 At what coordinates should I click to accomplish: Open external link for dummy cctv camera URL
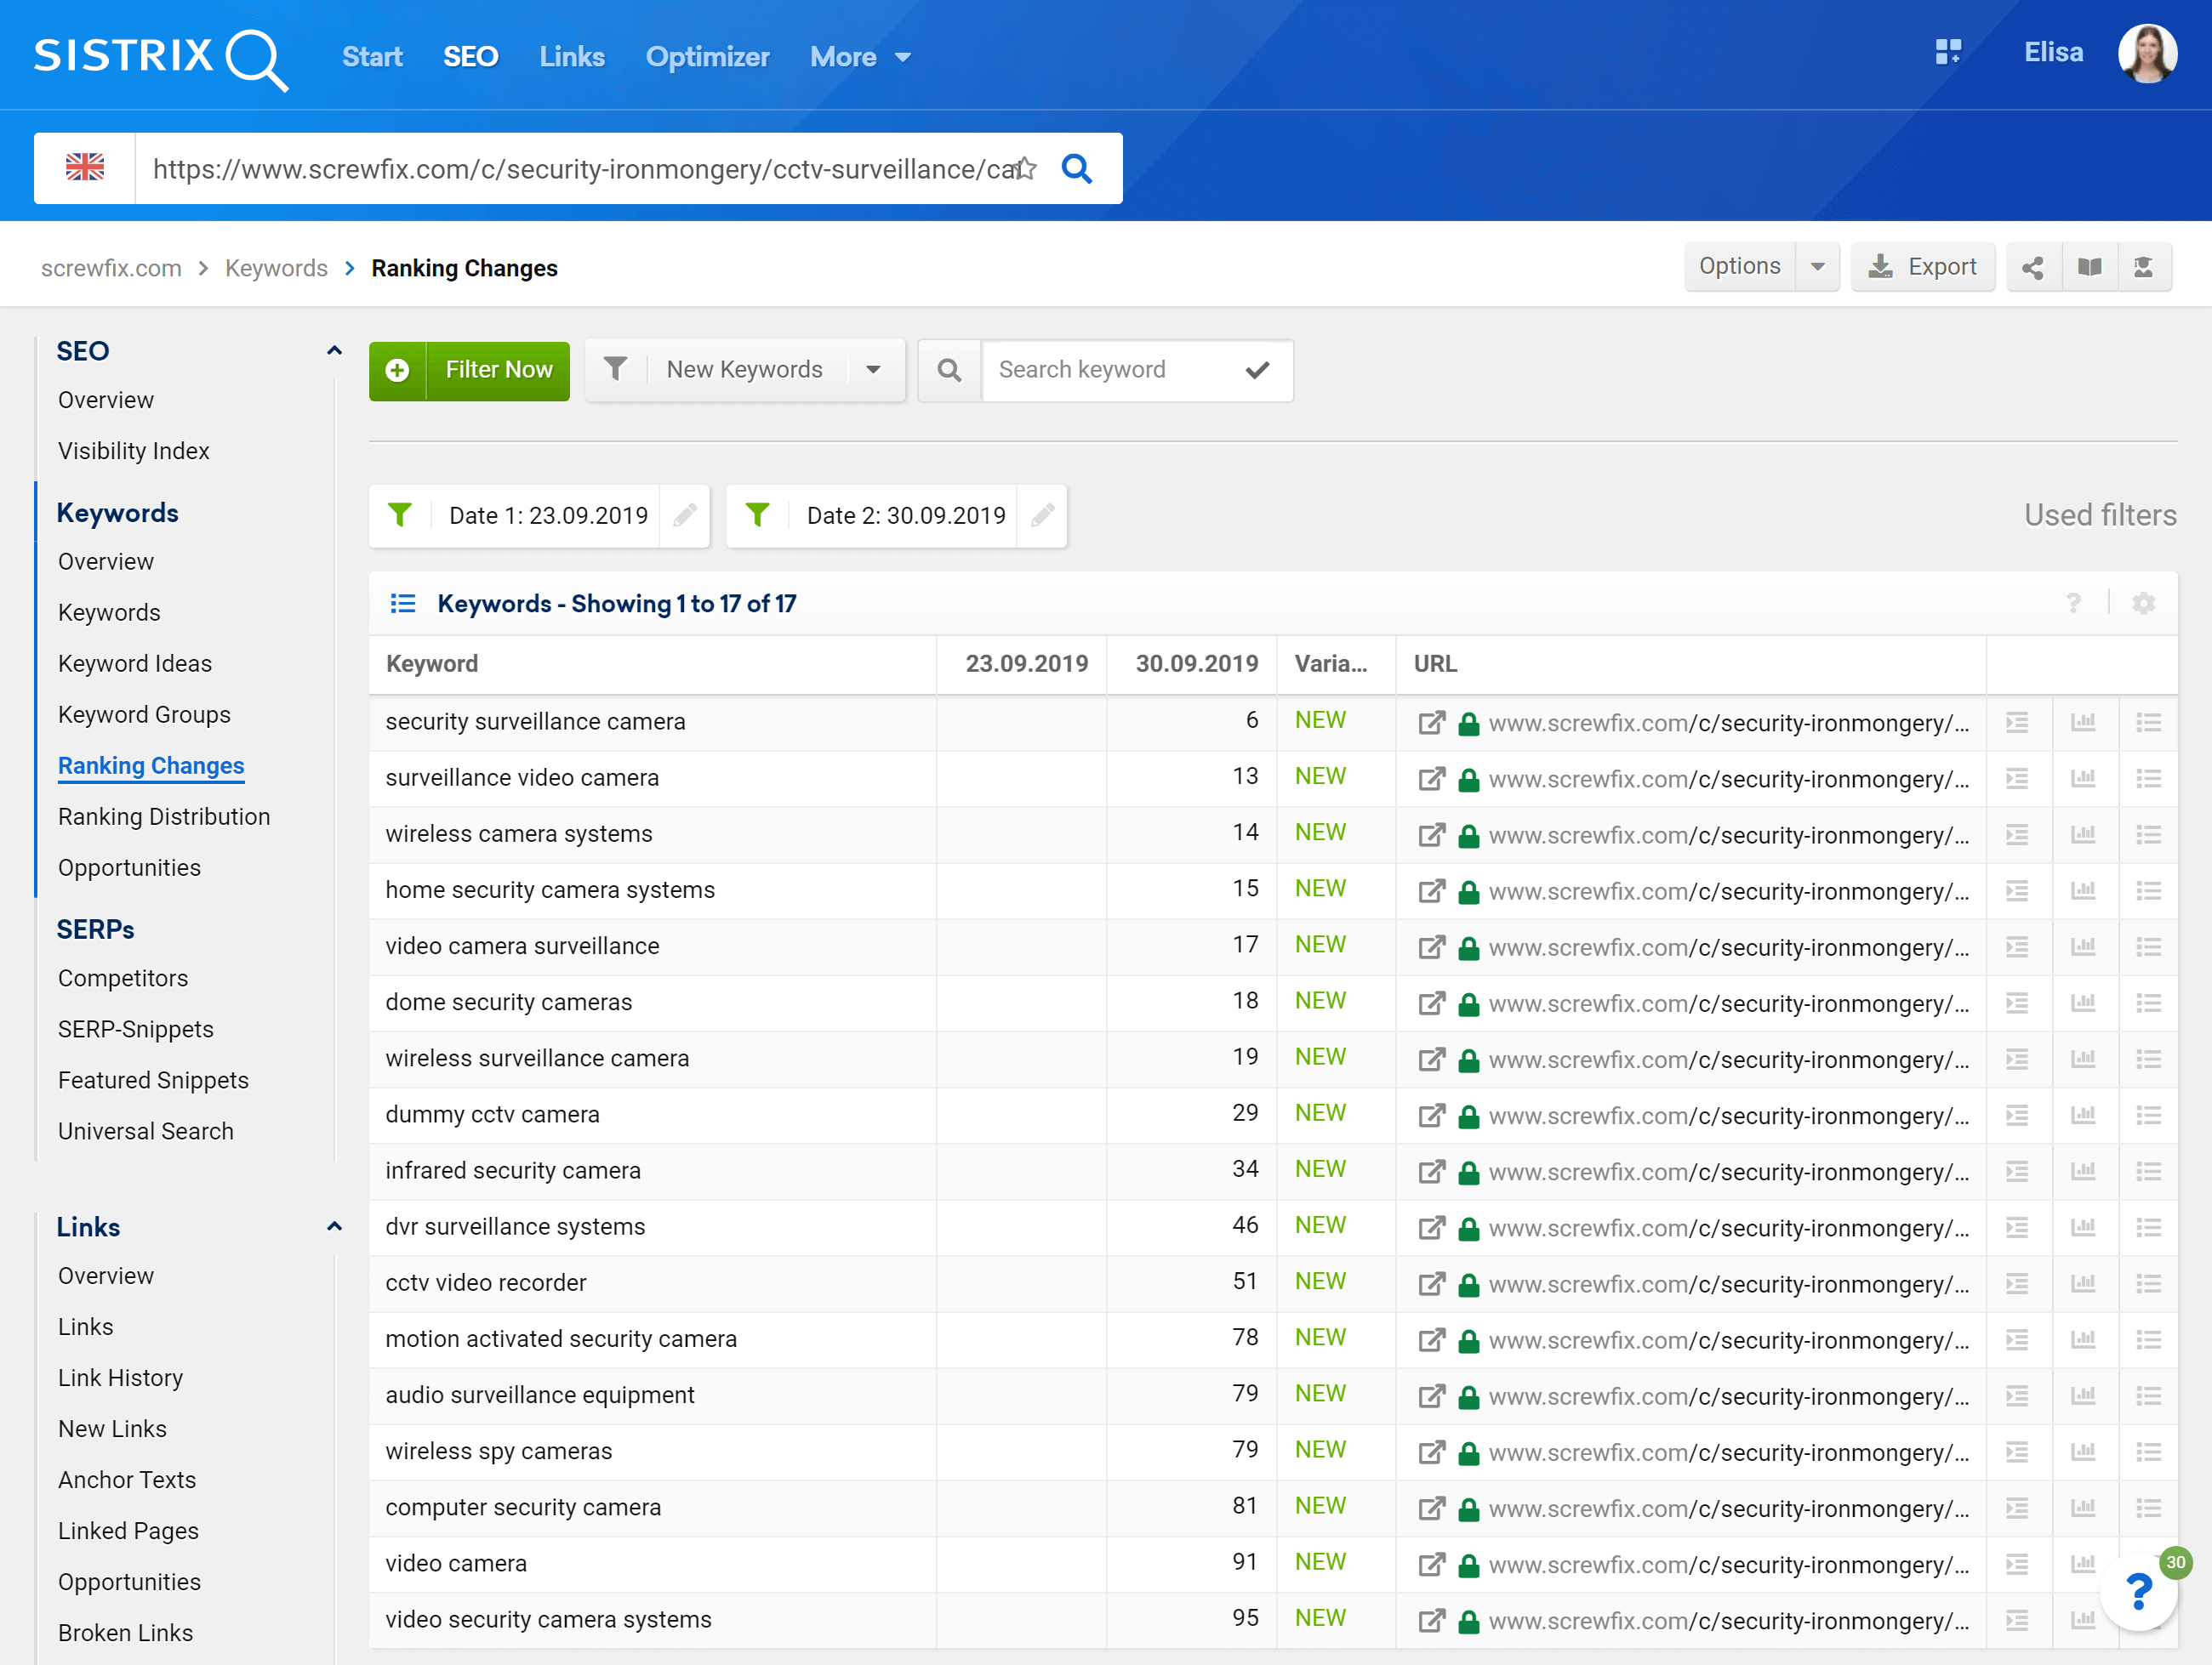(1432, 1116)
